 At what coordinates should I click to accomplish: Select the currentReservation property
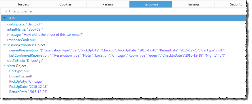pyautogui.click(x=117, y=50)
